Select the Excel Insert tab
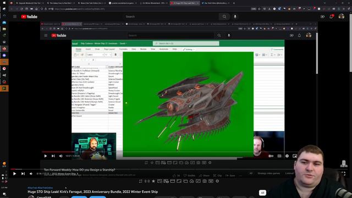 88,49
